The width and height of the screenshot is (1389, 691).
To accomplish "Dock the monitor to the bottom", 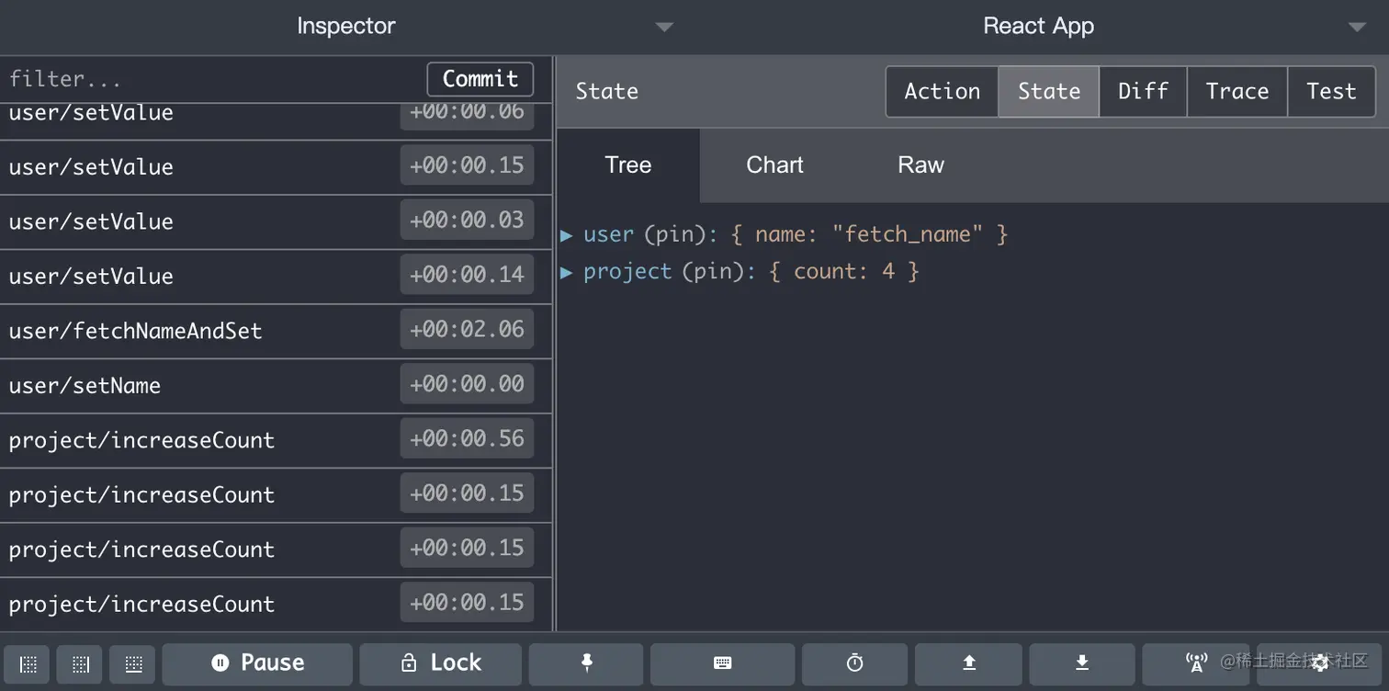I will [133, 663].
